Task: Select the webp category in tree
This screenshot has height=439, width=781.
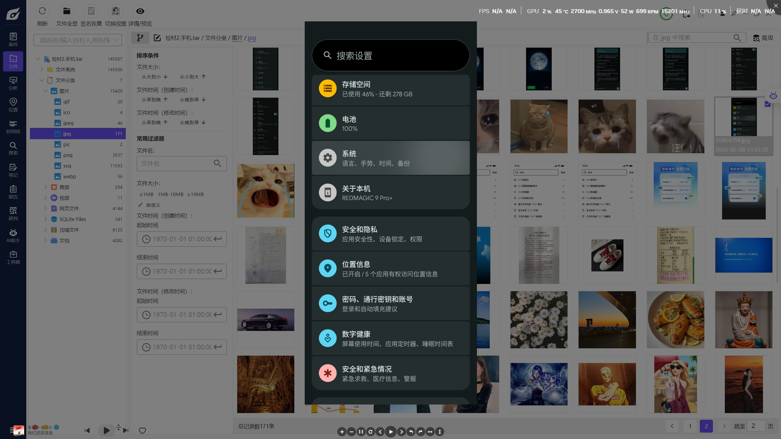Action: (78, 176)
